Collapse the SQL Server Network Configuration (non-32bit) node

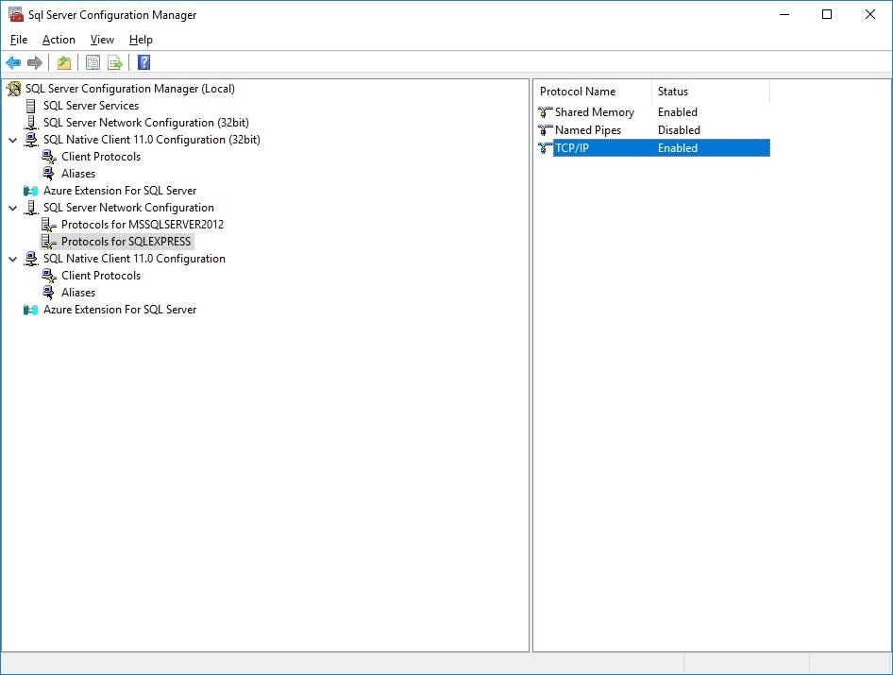click(x=12, y=208)
